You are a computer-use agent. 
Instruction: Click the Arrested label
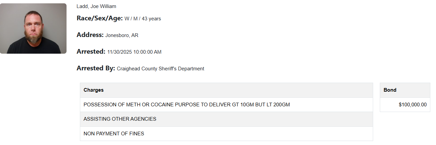click(91, 52)
